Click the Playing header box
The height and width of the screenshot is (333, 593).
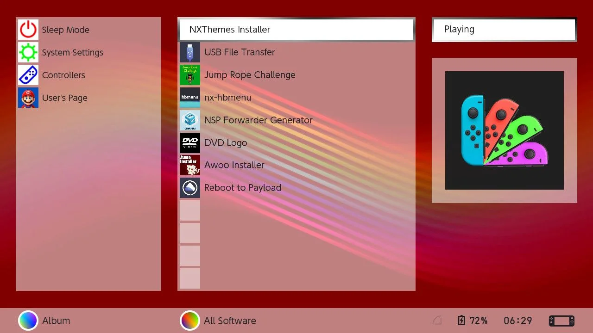pyautogui.click(x=504, y=30)
